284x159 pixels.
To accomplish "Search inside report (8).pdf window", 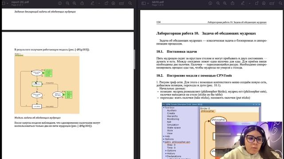I will coord(130,3).
